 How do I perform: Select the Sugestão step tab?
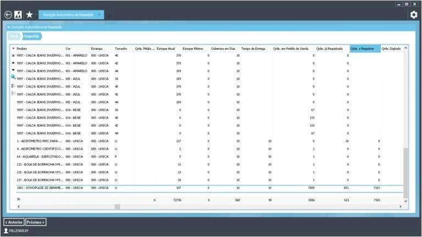tap(31, 36)
